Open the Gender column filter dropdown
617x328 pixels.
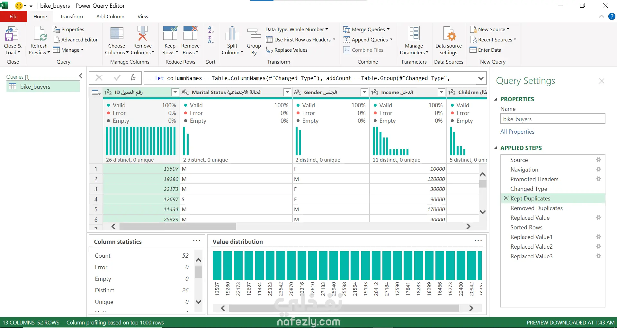point(364,92)
